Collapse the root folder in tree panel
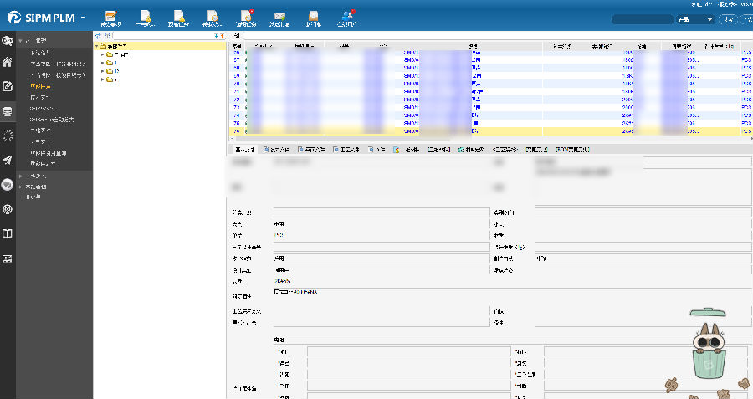The height and width of the screenshot is (399, 753). coord(96,46)
